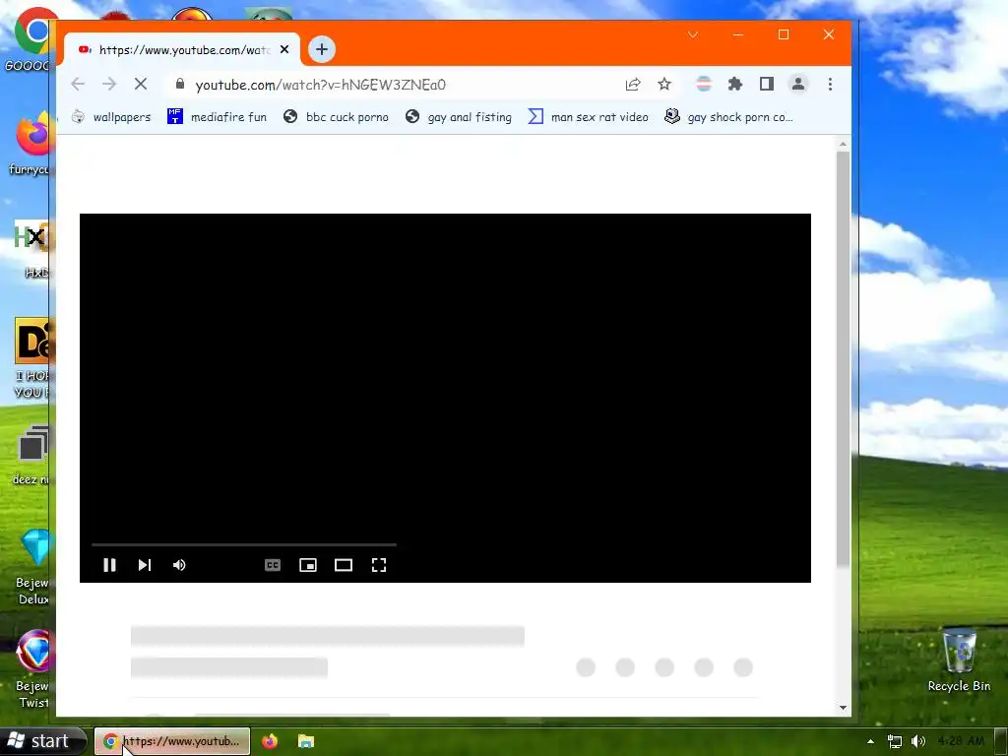Toggle the browser side panel
Viewport: 1008px width, 756px height.
[x=766, y=85]
